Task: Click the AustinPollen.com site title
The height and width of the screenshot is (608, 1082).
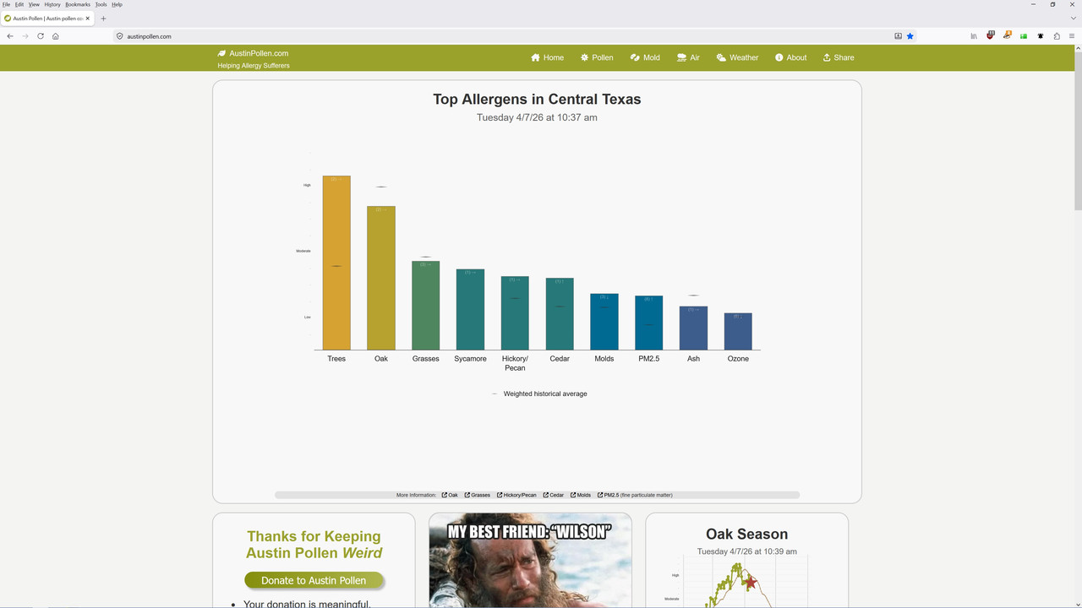Action: tap(259, 53)
